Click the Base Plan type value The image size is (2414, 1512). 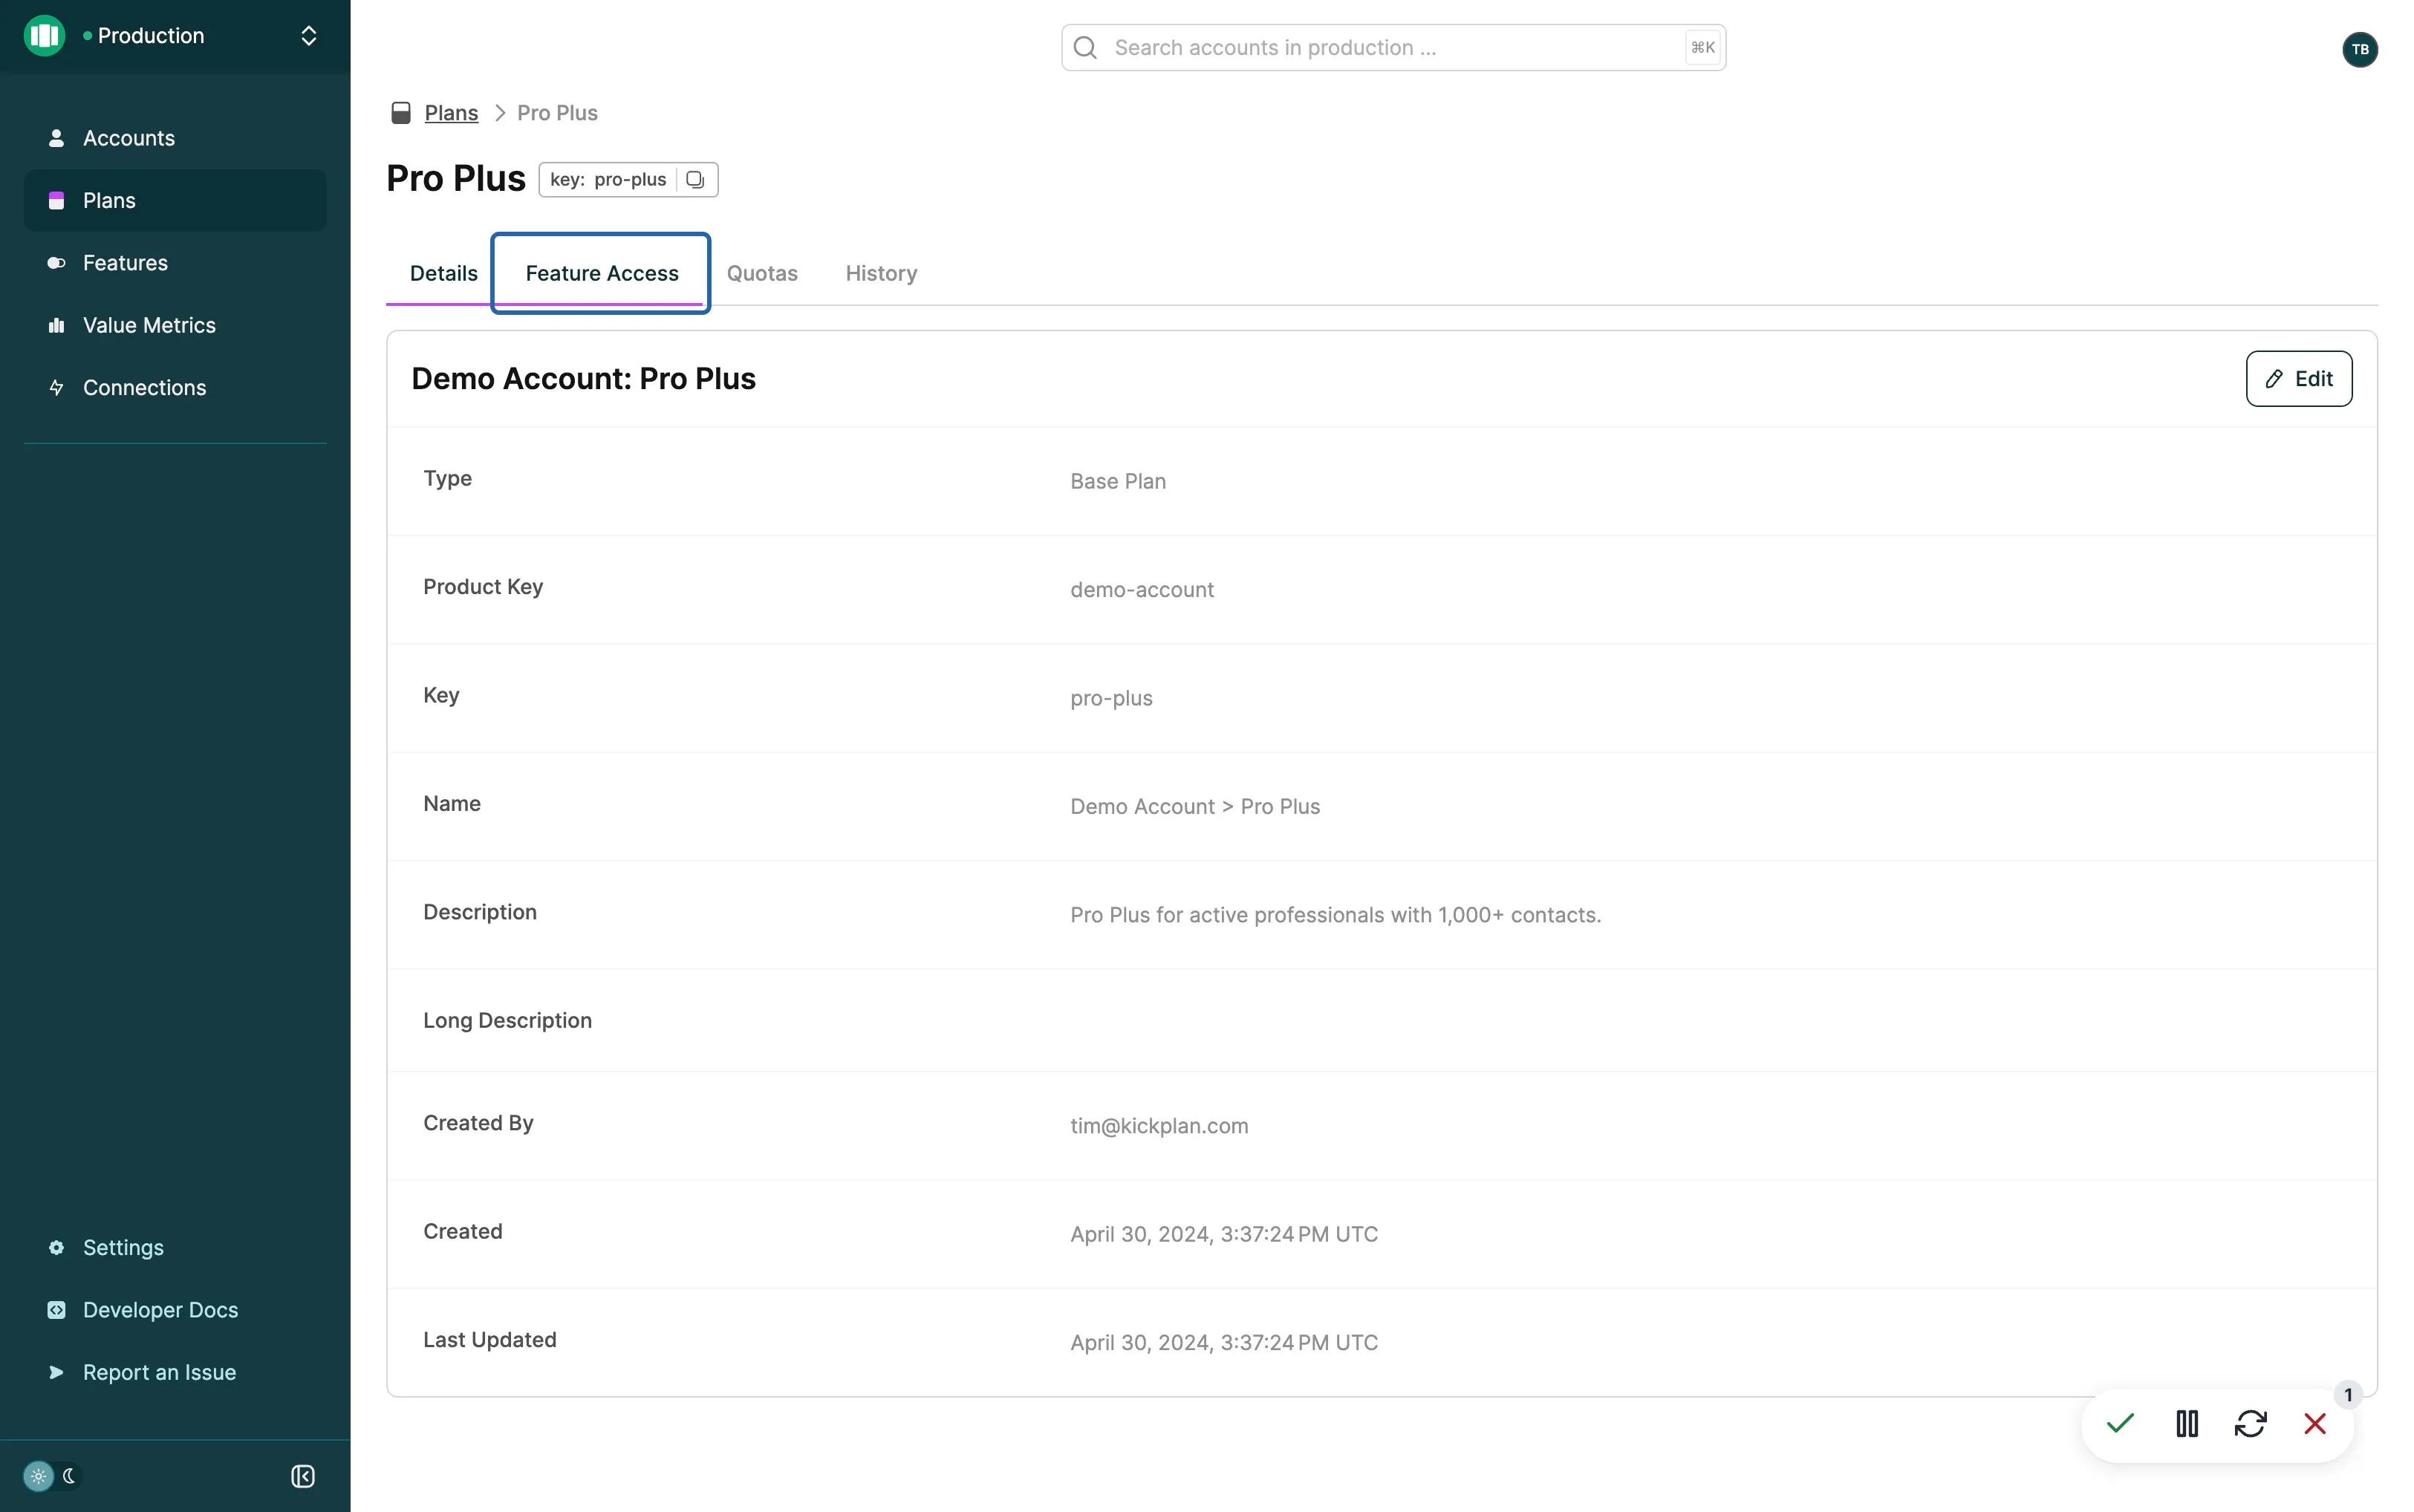[x=1118, y=481]
